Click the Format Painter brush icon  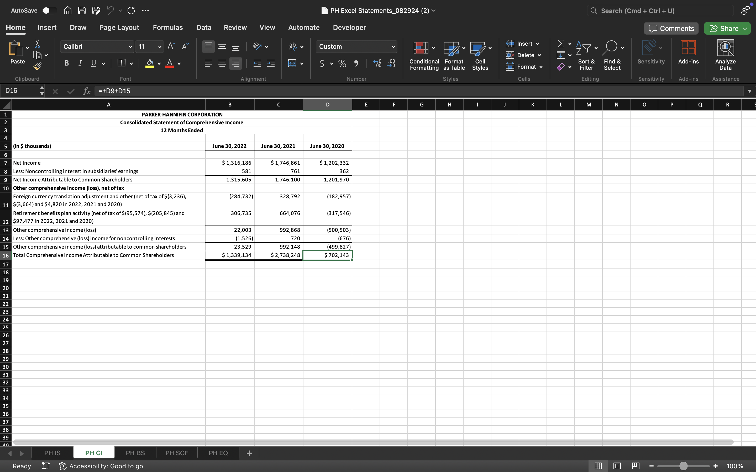tap(38, 66)
